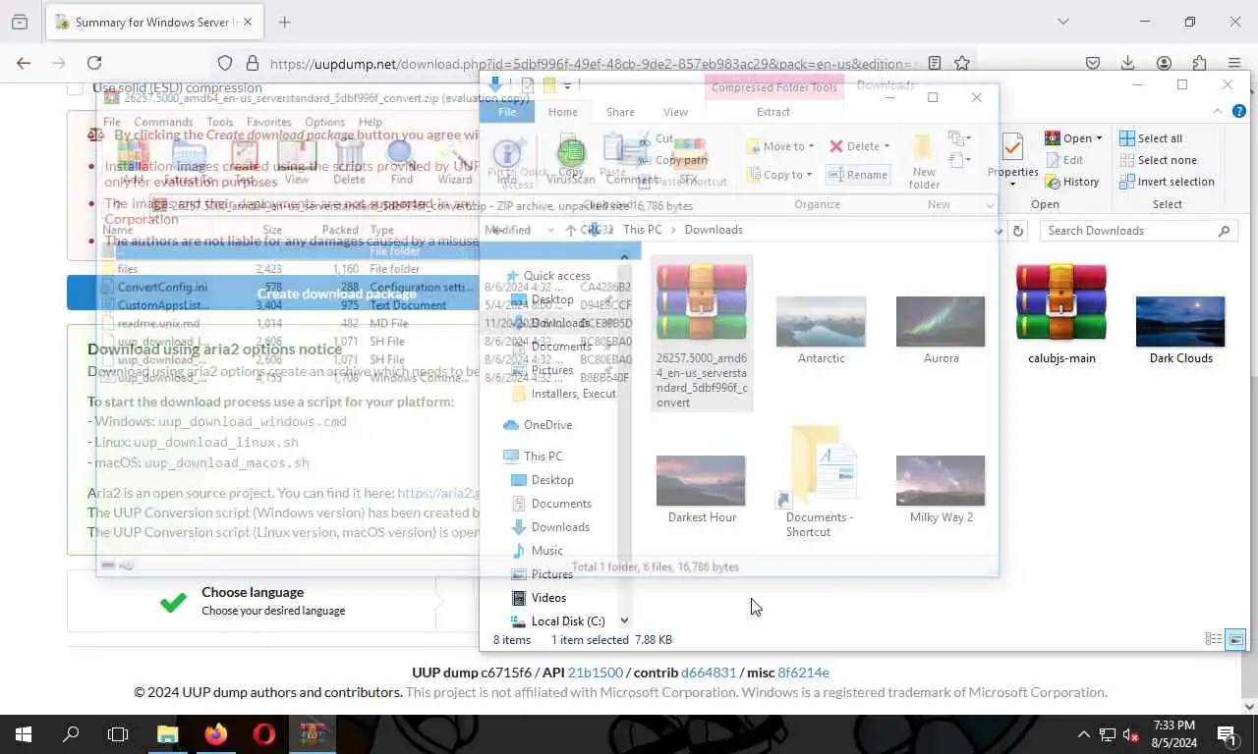Click New folder in ribbon

(924, 160)
